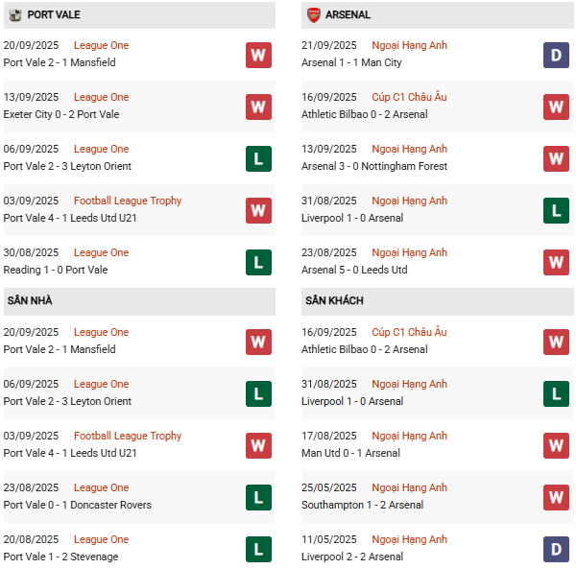This screenshot has height=569, width=576.
Task: Select the SÂN KHÁCH section header
Action: (x=437, y=301)
